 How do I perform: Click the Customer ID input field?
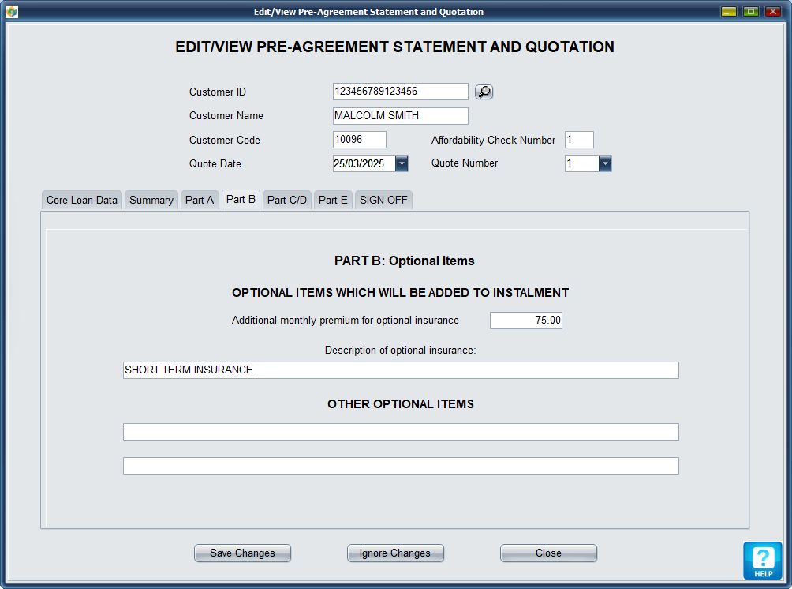click(x=400, y=92)
